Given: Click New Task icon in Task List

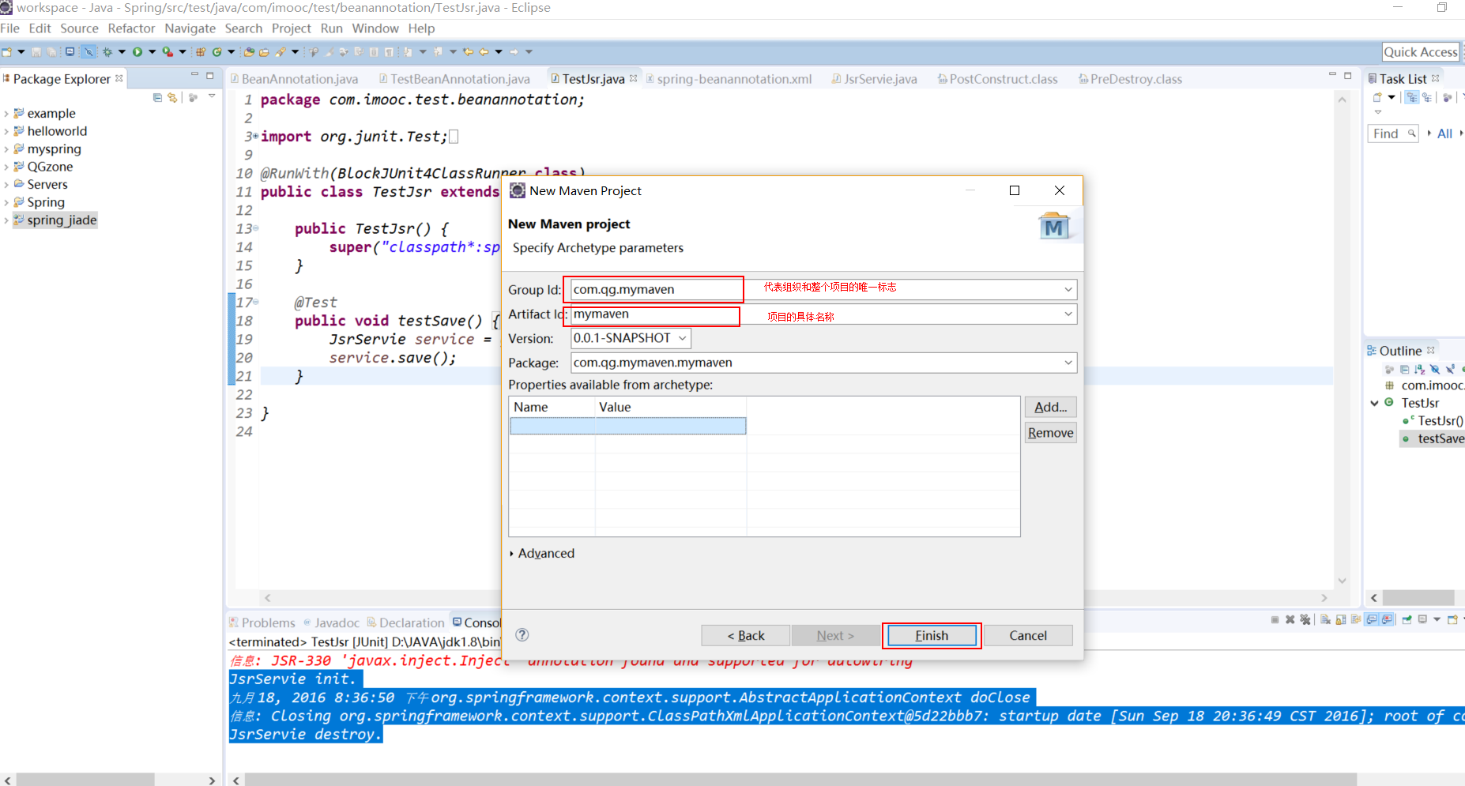Looking at the screenshot, I should [x=1377, y=97].
